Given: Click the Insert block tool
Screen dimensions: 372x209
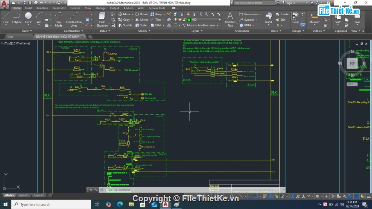Looking at the screenshot, I should pyautogui.click(x=269, y=18).
